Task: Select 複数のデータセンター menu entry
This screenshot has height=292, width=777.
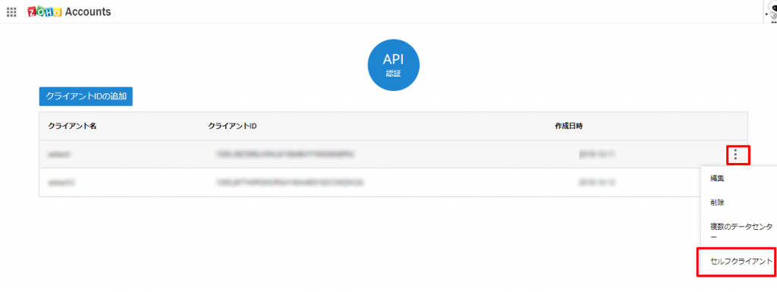Action: [741, 231]
